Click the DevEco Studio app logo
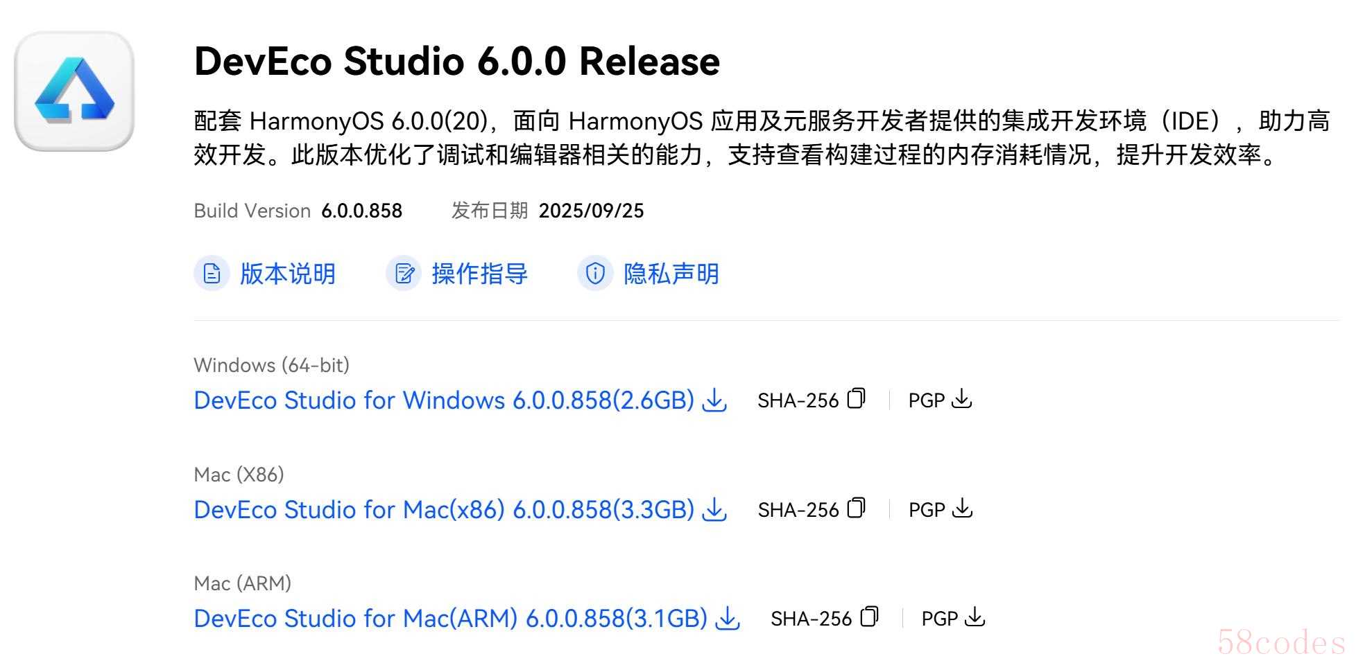Viewport: 1356px width, 663px height. tap(74, 91)
